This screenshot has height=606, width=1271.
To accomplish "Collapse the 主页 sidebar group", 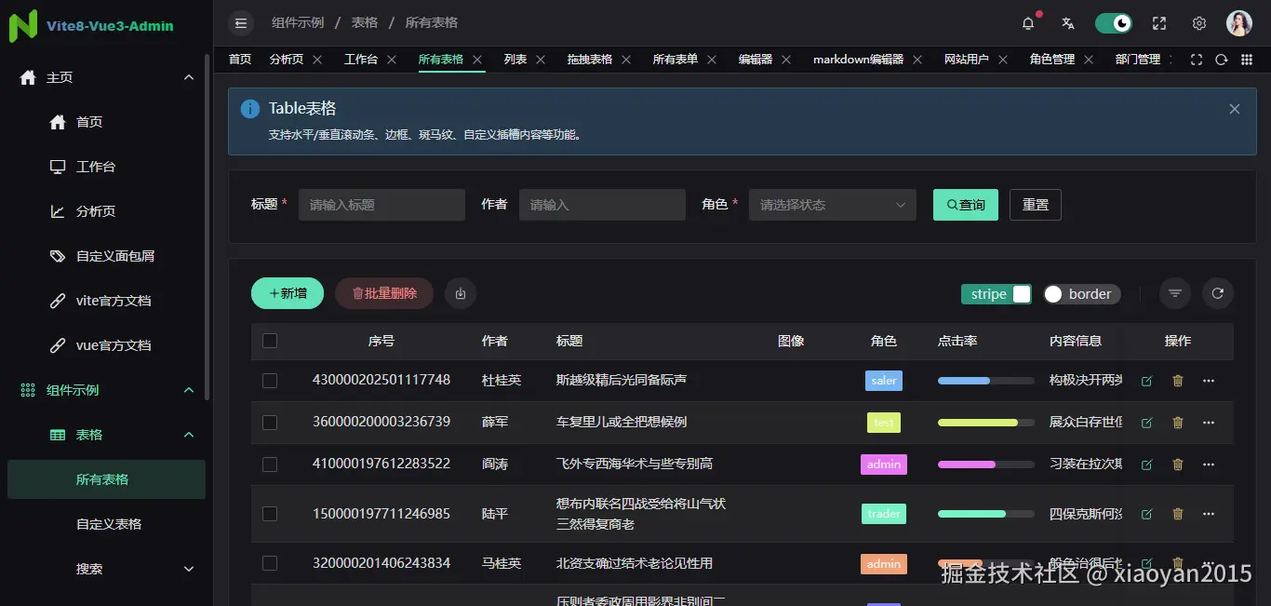I will click(x=106, y=77).
